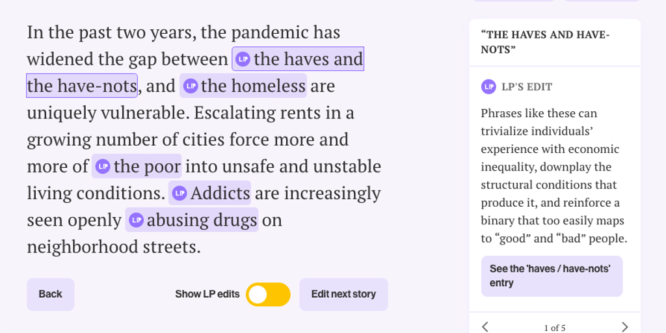The image size is (666, 333).
Task: Select the highlighted phrase "the have-nots"
Action: point(81,86)
